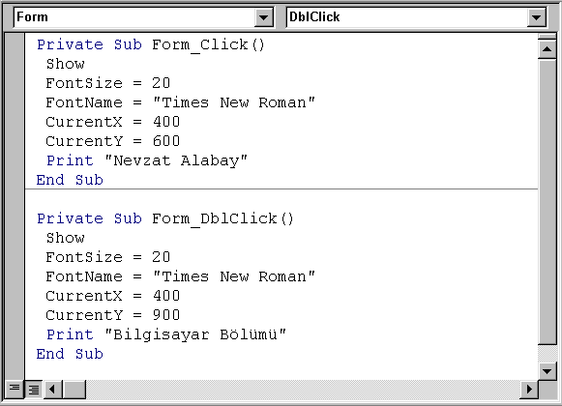Click the horizontal scrollbar thumb
The image size is (562, 406).
(74, 390)
